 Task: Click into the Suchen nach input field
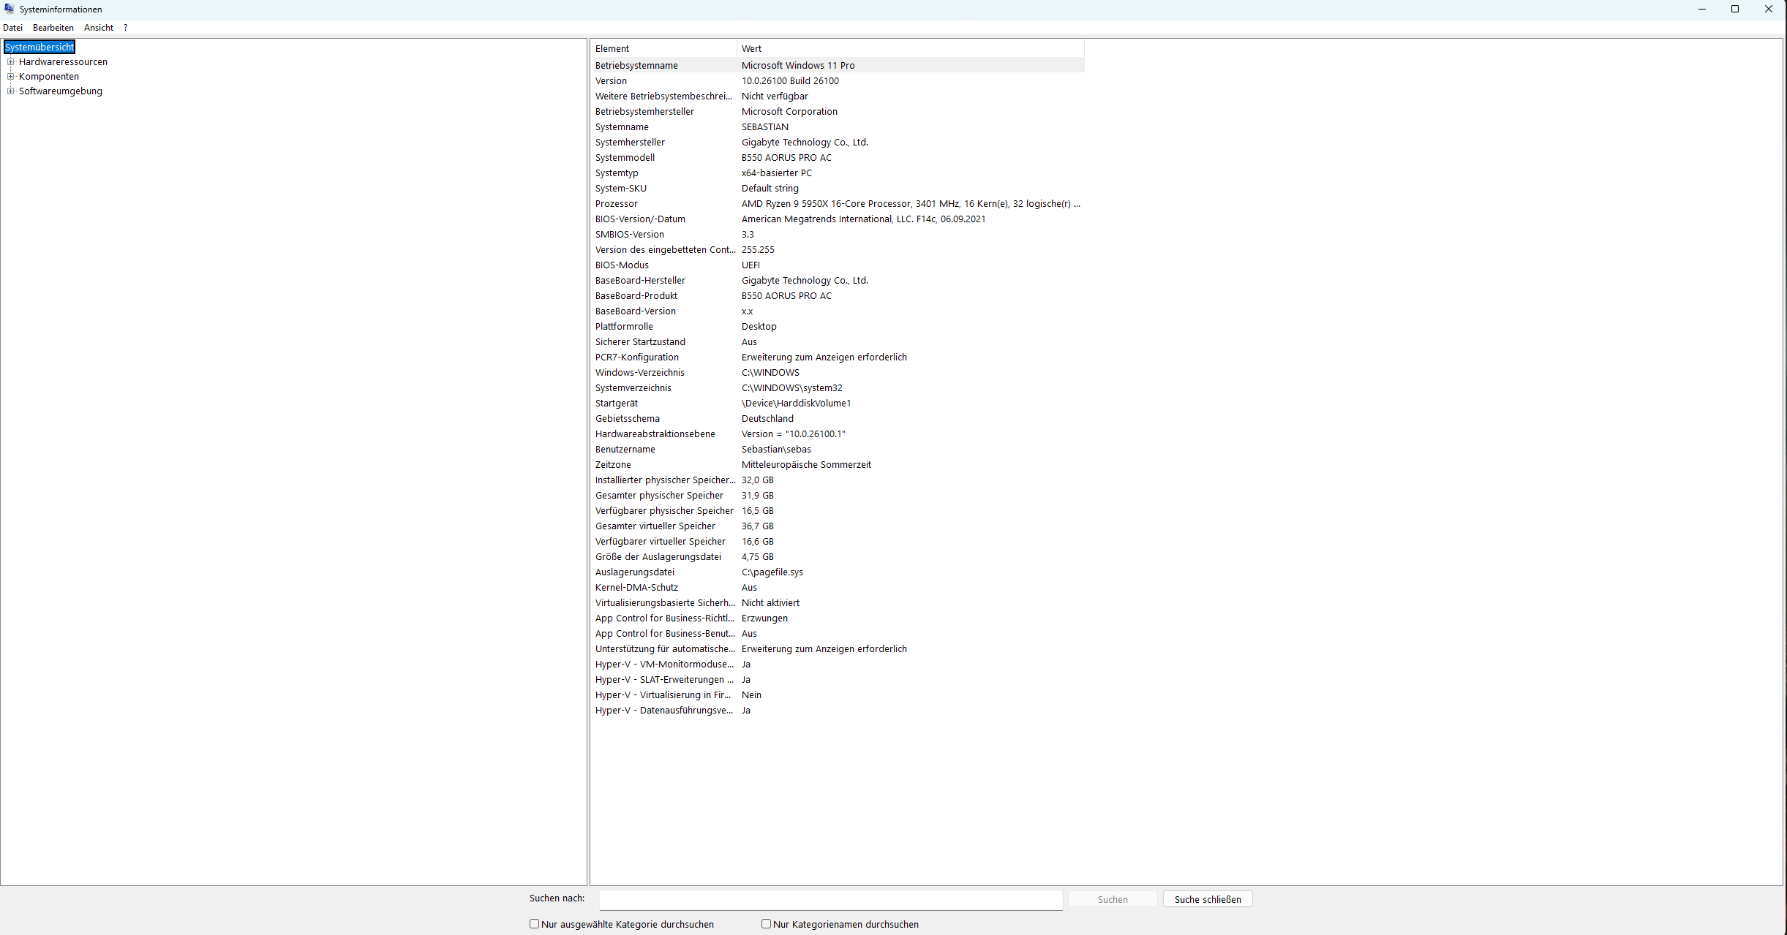click(830, 899)
